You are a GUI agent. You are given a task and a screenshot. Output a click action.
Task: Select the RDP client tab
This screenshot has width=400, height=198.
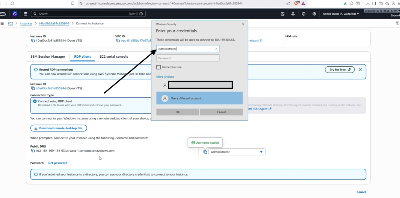[82, 56]
